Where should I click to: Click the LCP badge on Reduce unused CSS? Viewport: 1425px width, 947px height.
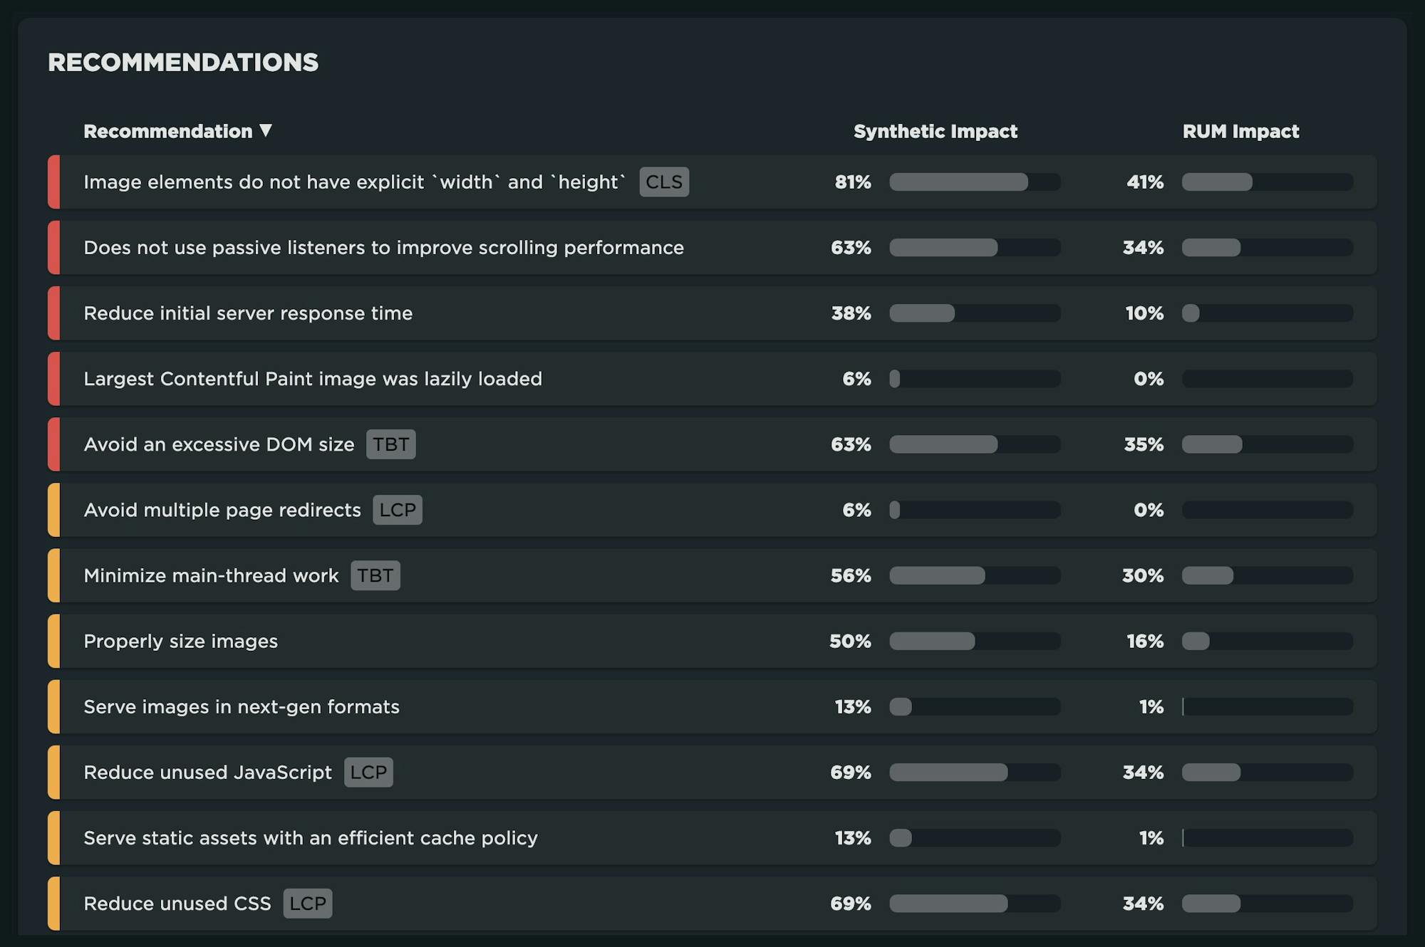[x=308, y=903]
